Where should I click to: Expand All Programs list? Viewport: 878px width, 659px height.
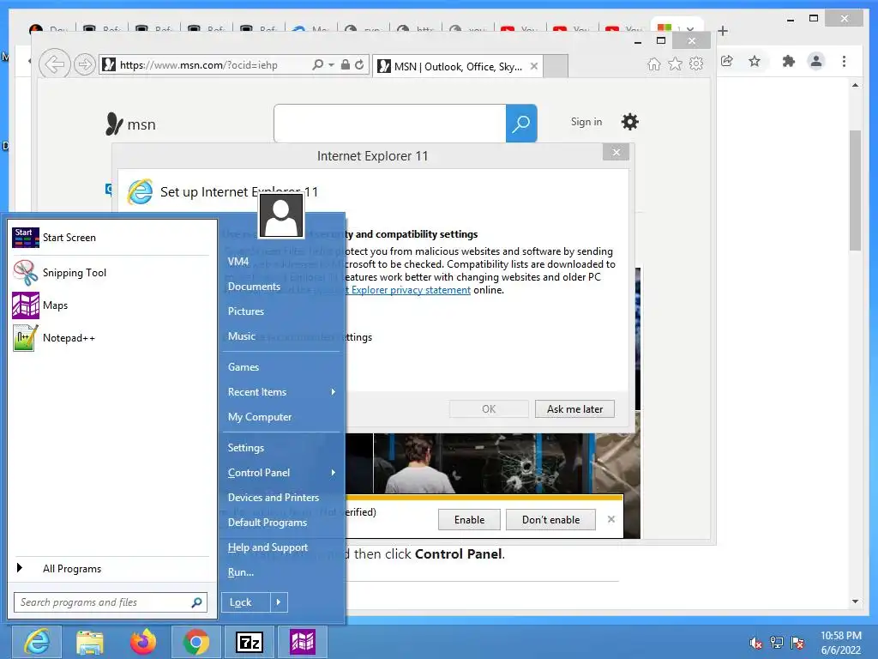111,569
